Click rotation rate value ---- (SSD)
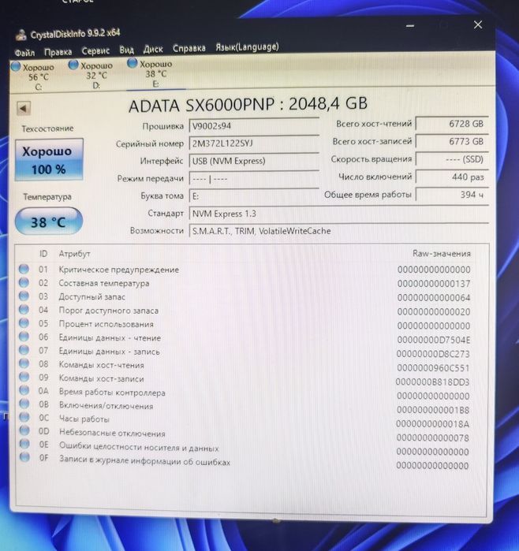This screenshot has width=519, height=551. point(452,159)
